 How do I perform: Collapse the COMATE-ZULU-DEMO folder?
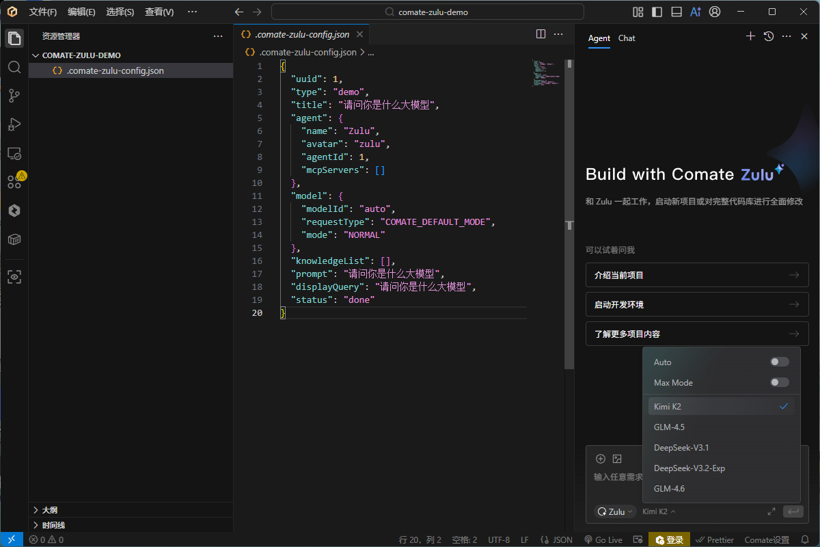[x=131, y=55]
